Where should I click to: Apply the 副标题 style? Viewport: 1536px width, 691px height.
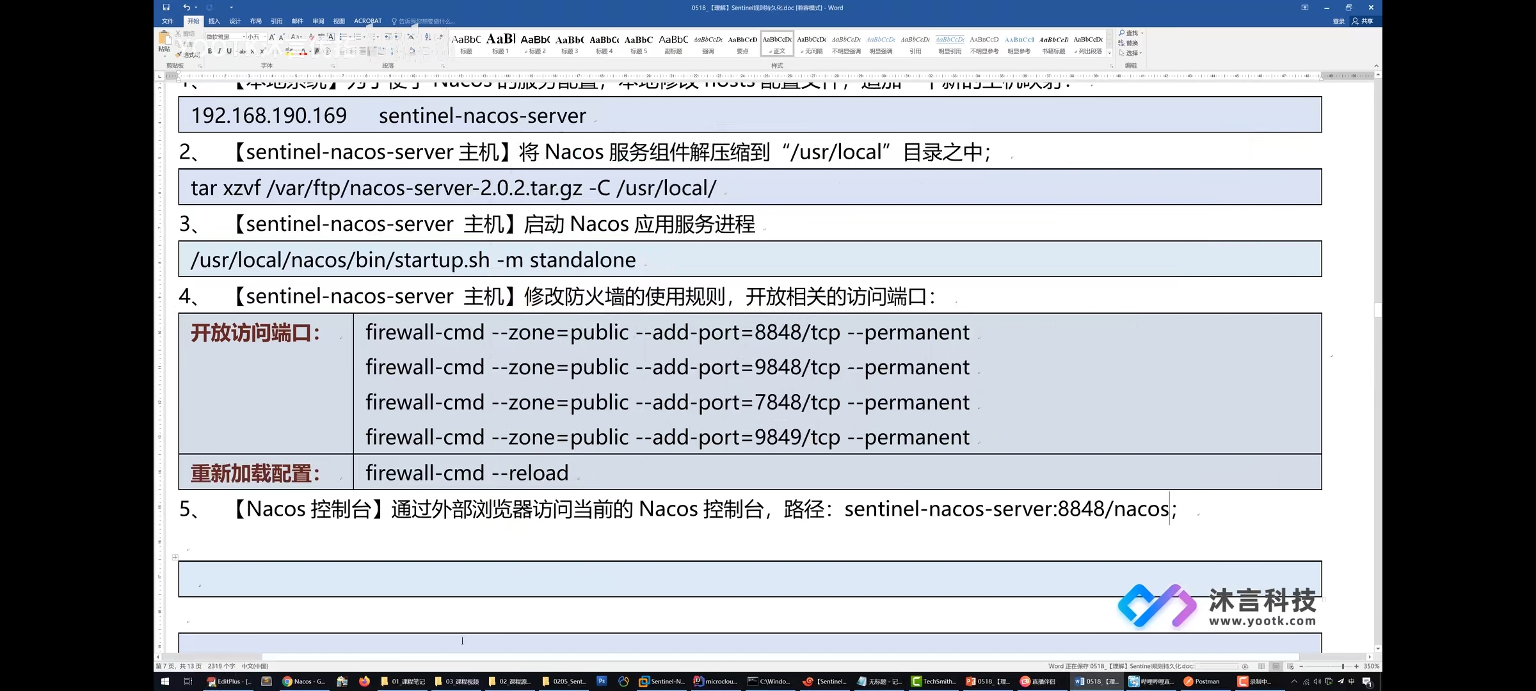pyautogui.click(x=673, y=44)
